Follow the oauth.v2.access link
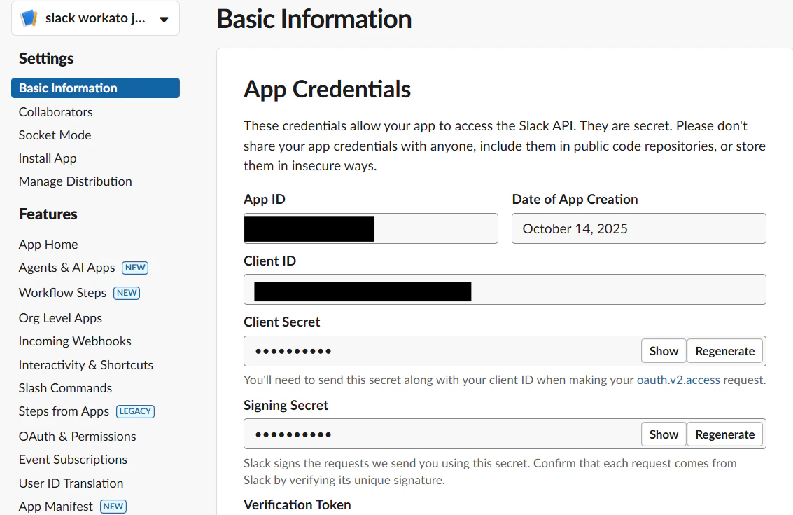The image size is (793, 515). 678,380
